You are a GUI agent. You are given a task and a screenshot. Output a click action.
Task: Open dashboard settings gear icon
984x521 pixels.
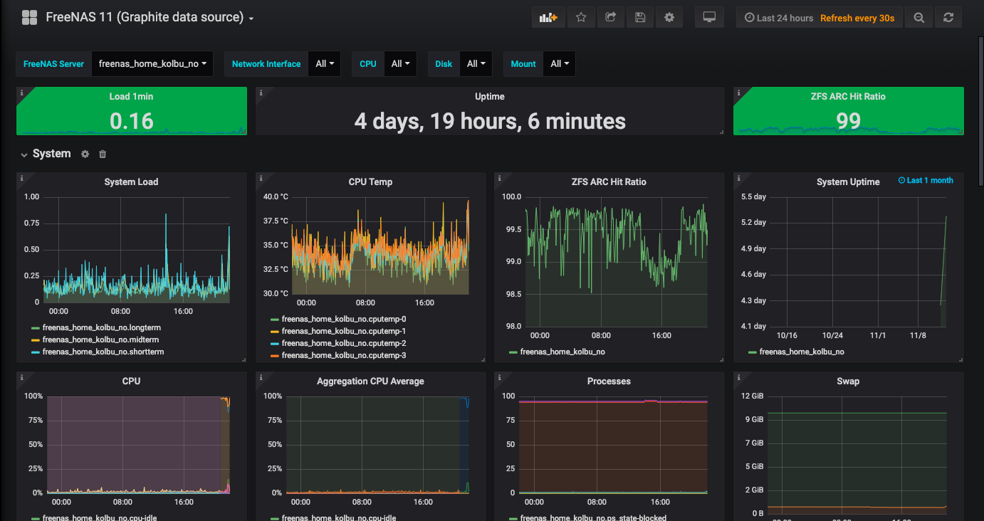click(x=669, y=18)
